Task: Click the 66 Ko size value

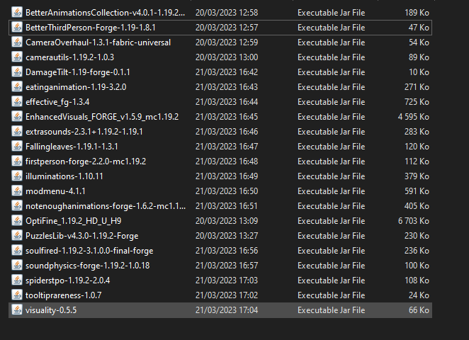Action: [x=419, y=310]
